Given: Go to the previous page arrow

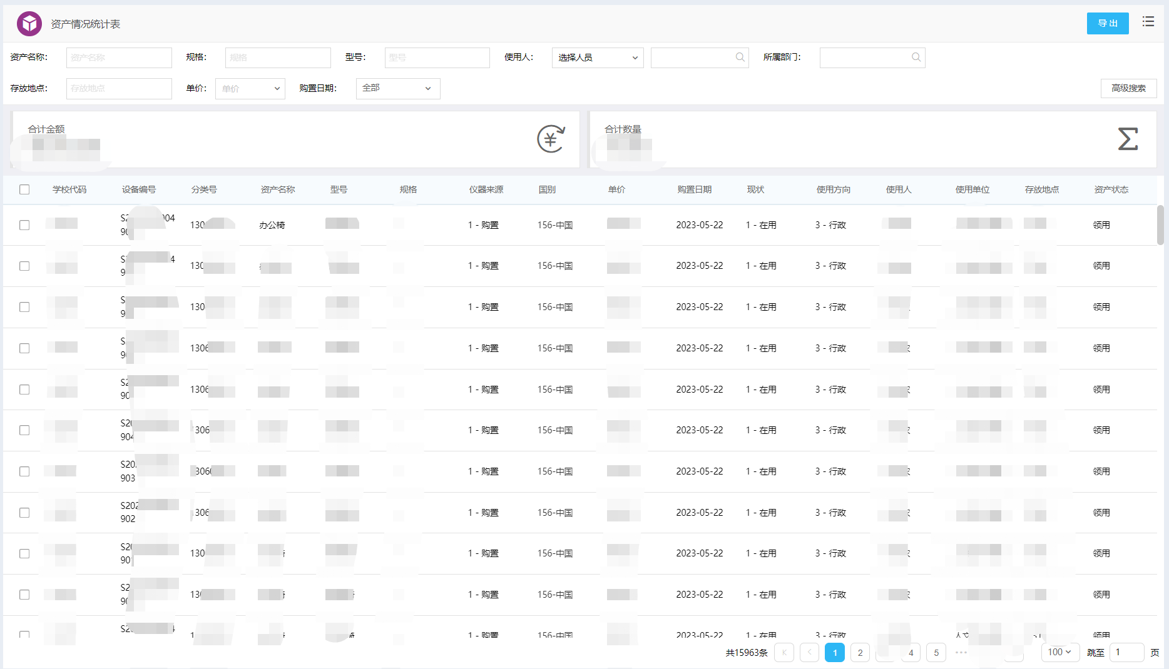Looking at the screenshot, I should tap(809, 652).
